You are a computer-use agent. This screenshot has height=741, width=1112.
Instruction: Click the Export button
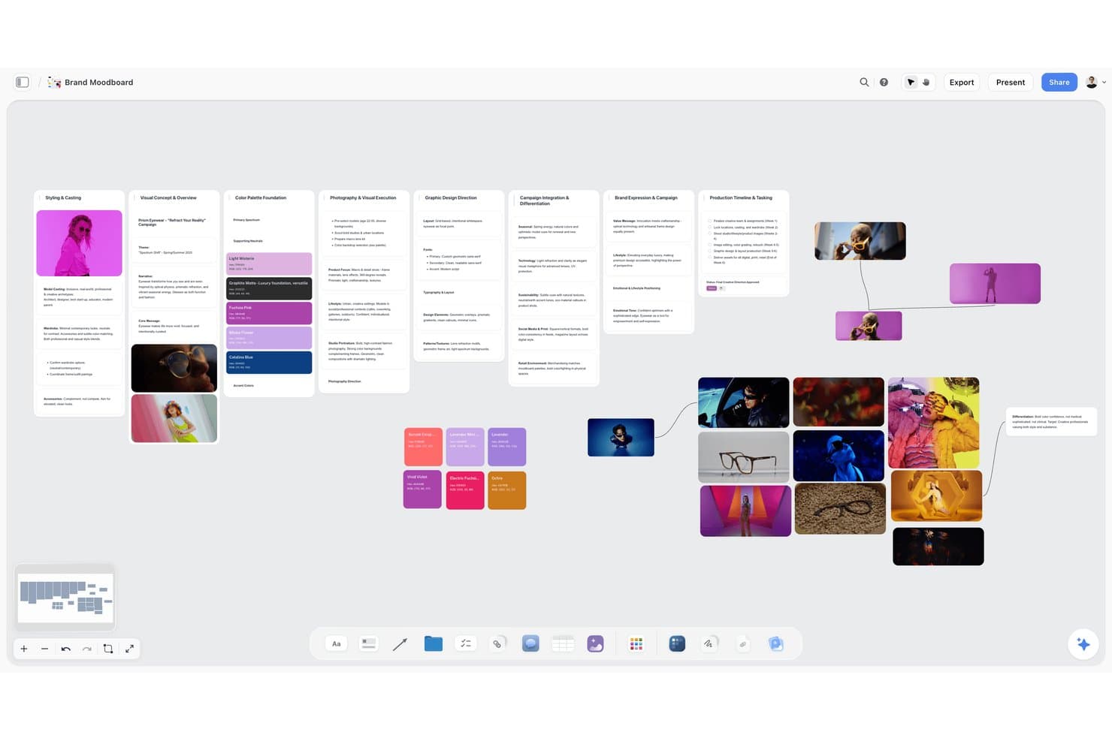tap(961, 83)
